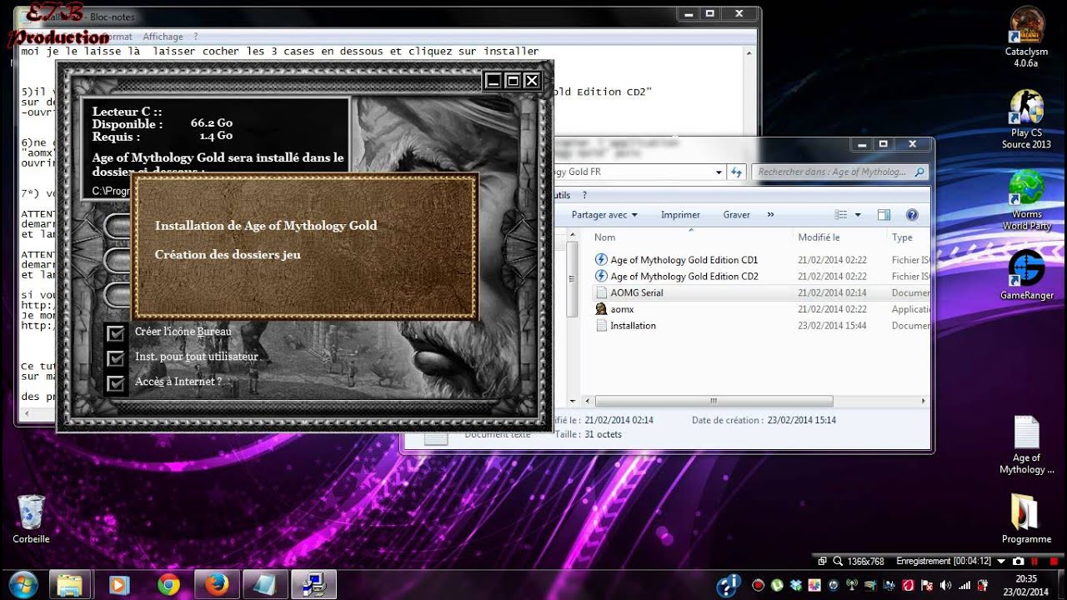Open the Corbeille recycle bin

[x=31, y=518]
